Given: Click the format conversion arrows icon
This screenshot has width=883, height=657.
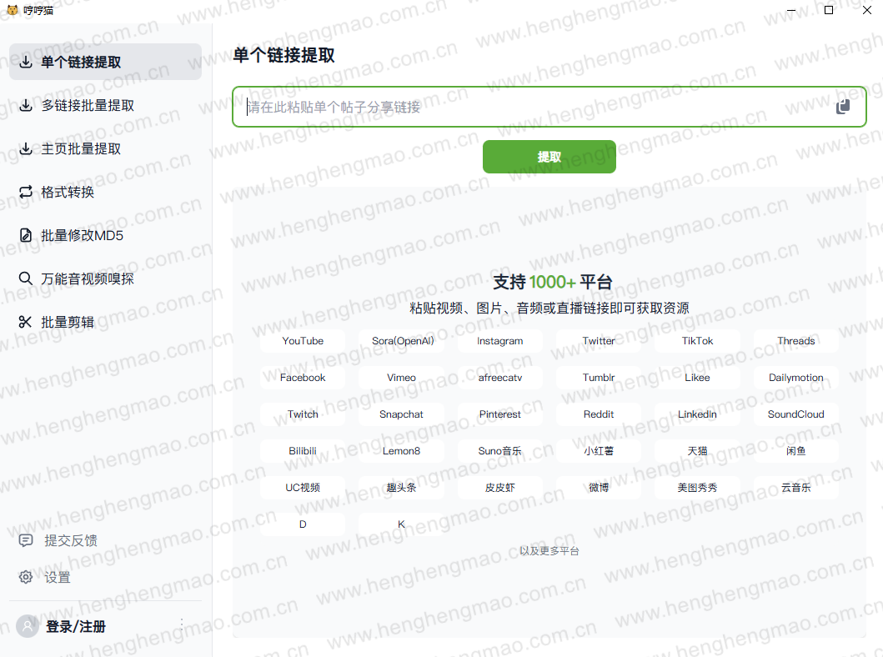Looking at the screenshot, I should pos(26,192).
